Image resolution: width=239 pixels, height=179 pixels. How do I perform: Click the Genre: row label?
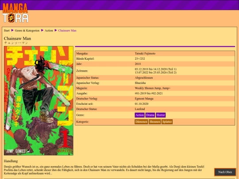[x=80, y=115]
